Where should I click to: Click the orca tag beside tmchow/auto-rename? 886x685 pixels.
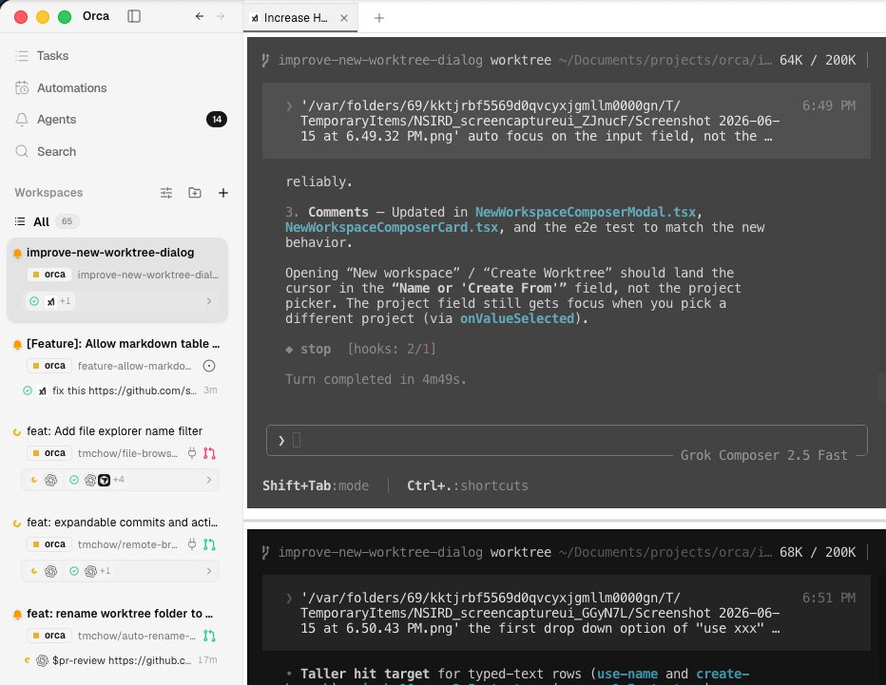pyautogui.click(x=49, y=636)
